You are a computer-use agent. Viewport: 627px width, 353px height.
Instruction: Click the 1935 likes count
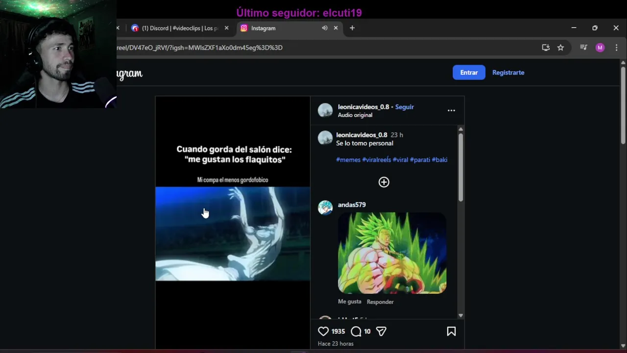(x=338, y=331)
